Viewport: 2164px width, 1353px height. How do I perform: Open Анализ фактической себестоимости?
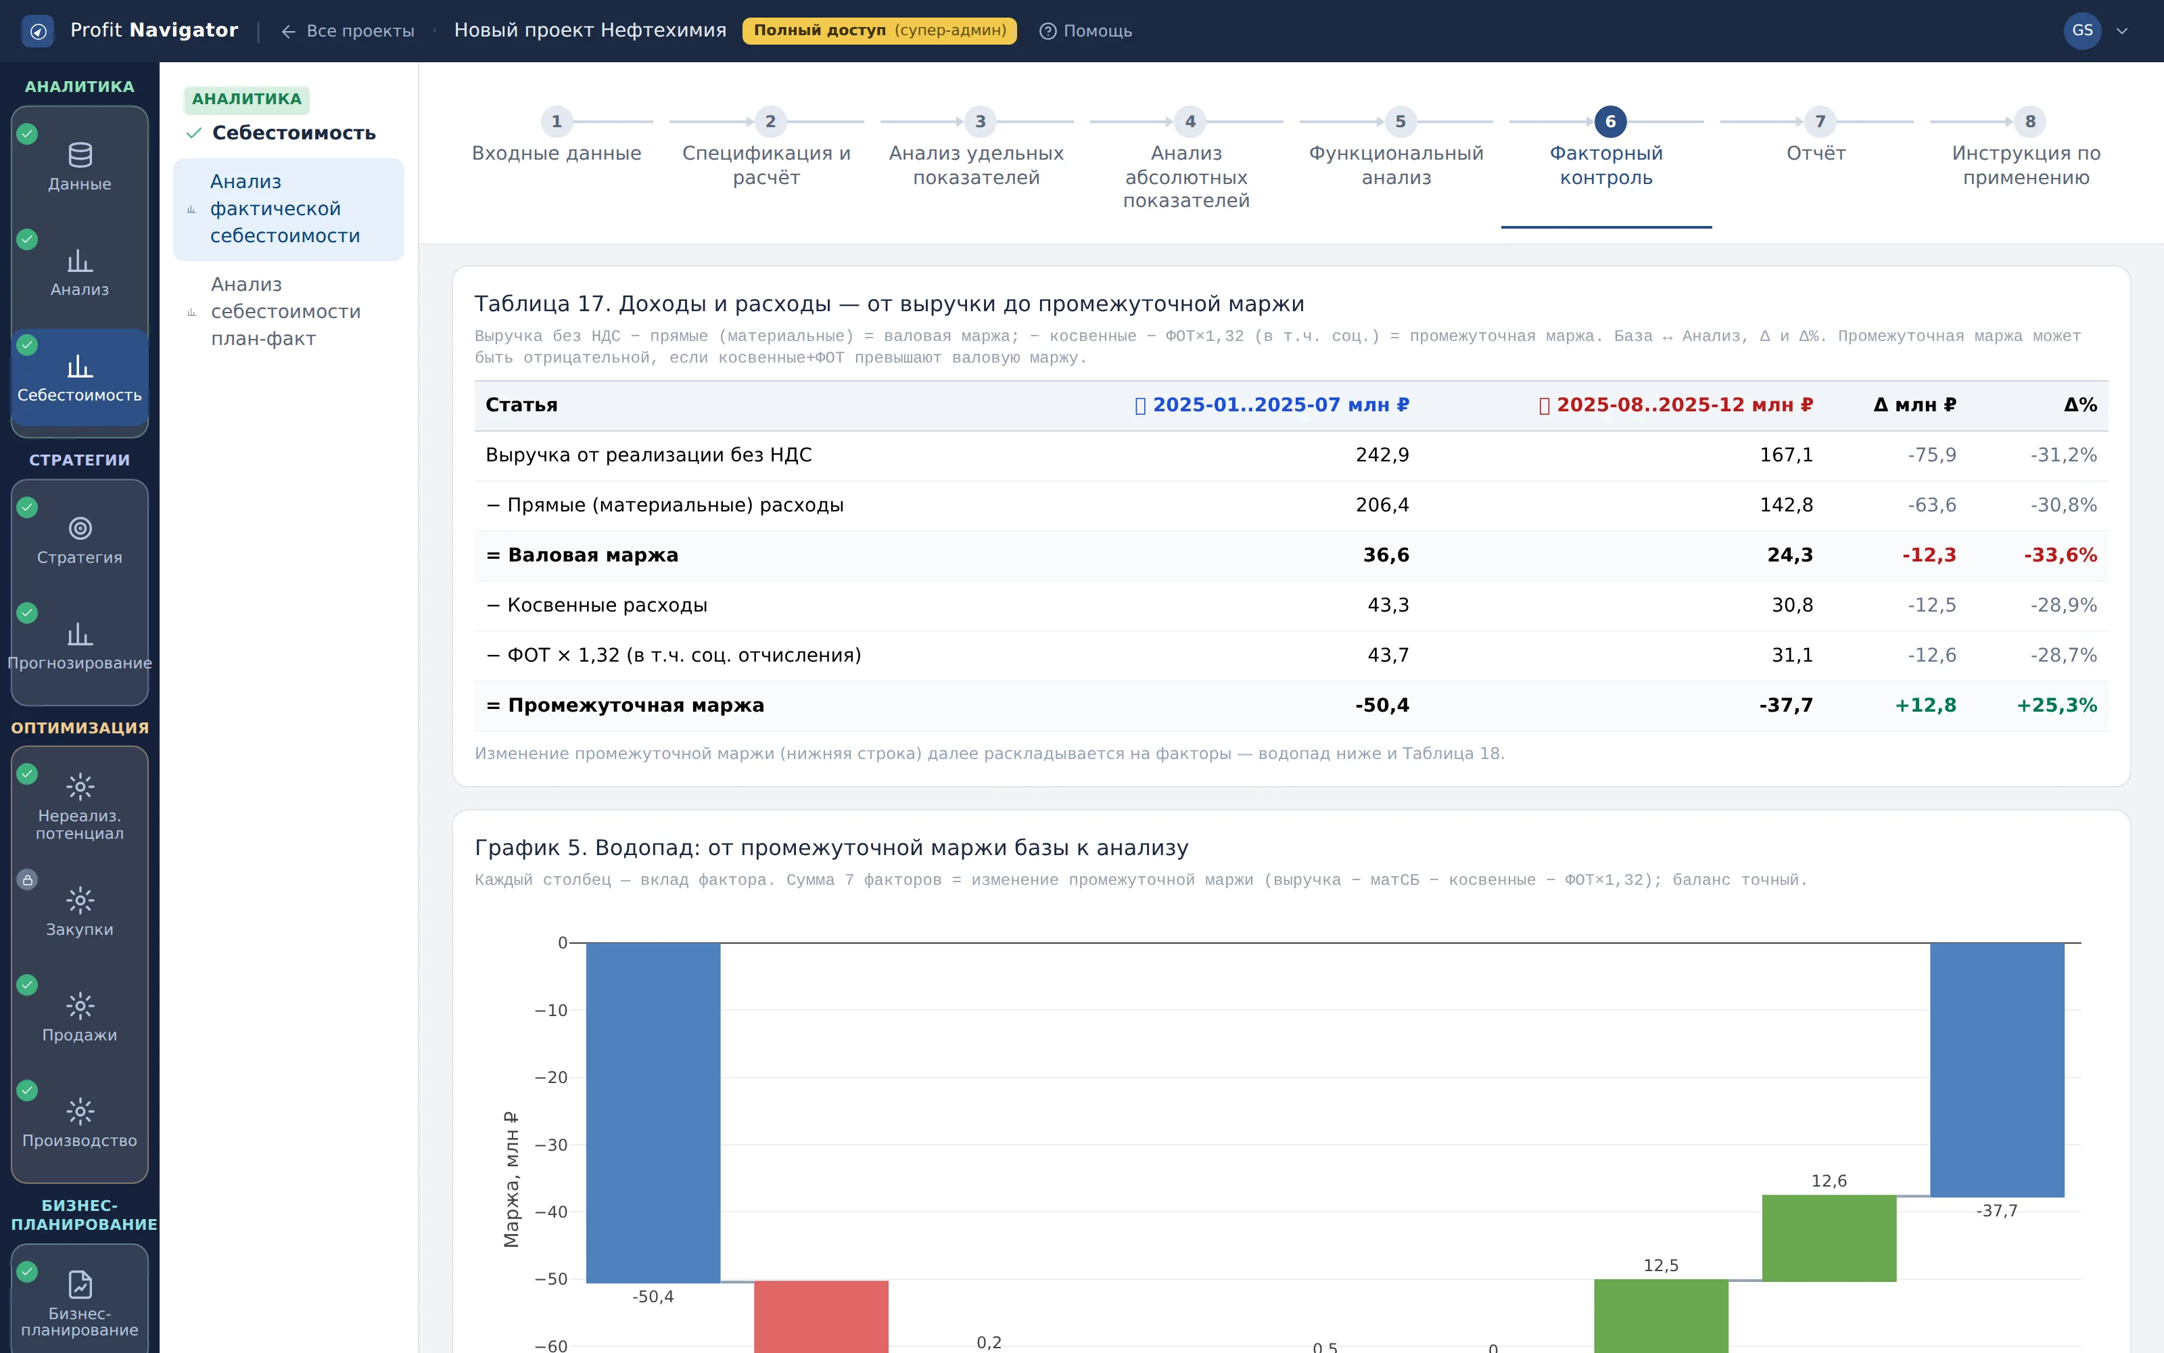pos(288,210)
